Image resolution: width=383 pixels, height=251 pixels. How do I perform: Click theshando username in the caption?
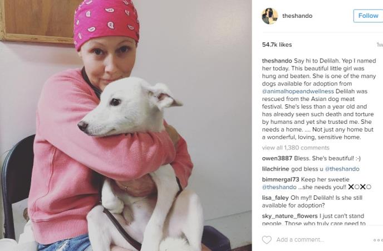(x=277, y=61)
